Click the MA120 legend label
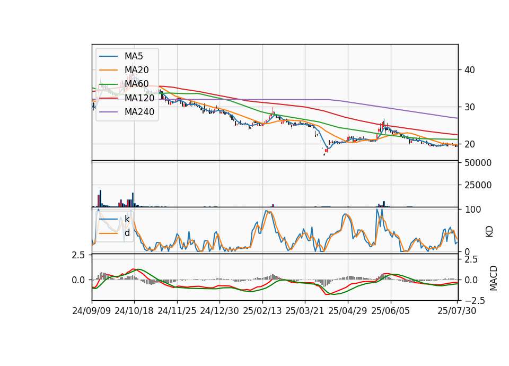Image resolution: width=509 pixels, height=366 pixels. 139,98
